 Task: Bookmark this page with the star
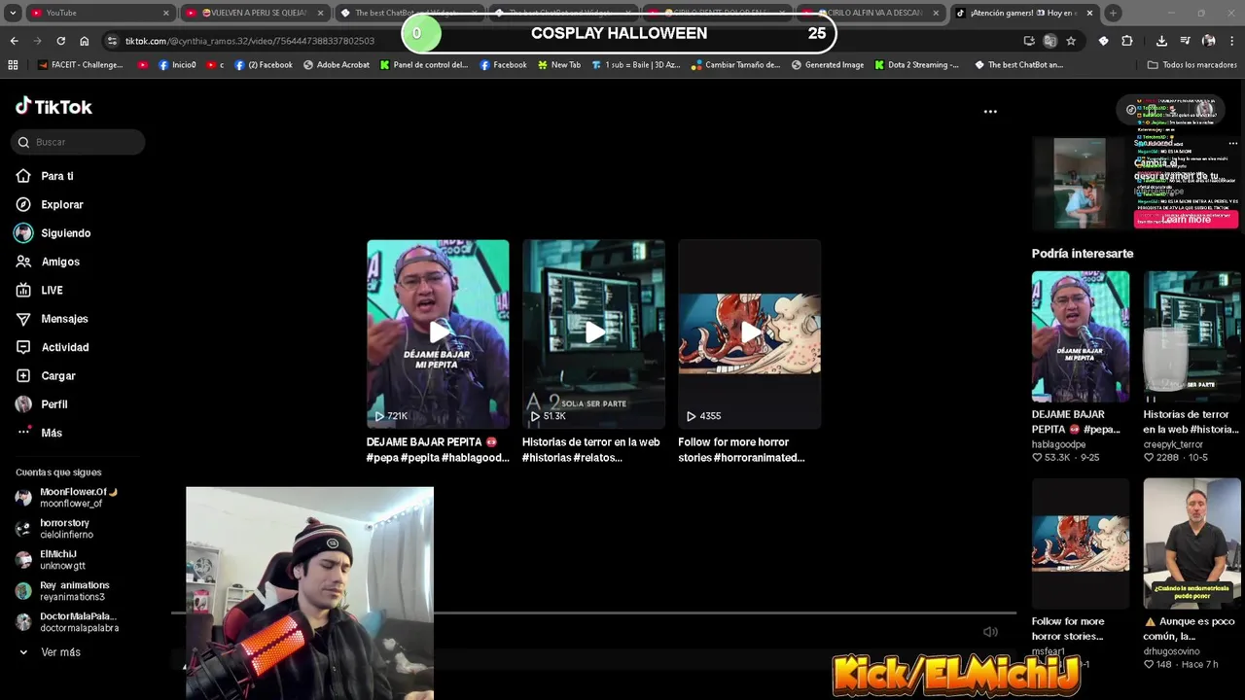(1071, 41)
